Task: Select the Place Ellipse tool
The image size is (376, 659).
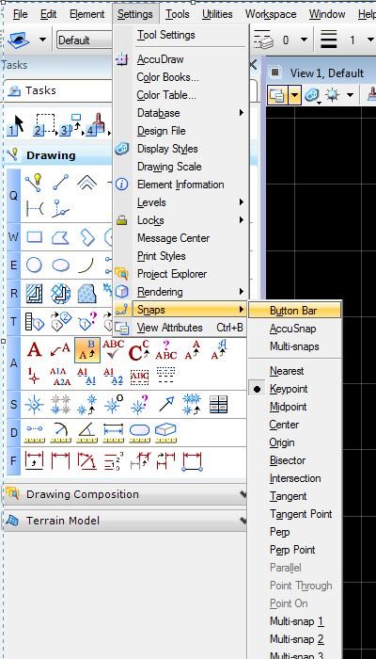Action: [60, 265]
